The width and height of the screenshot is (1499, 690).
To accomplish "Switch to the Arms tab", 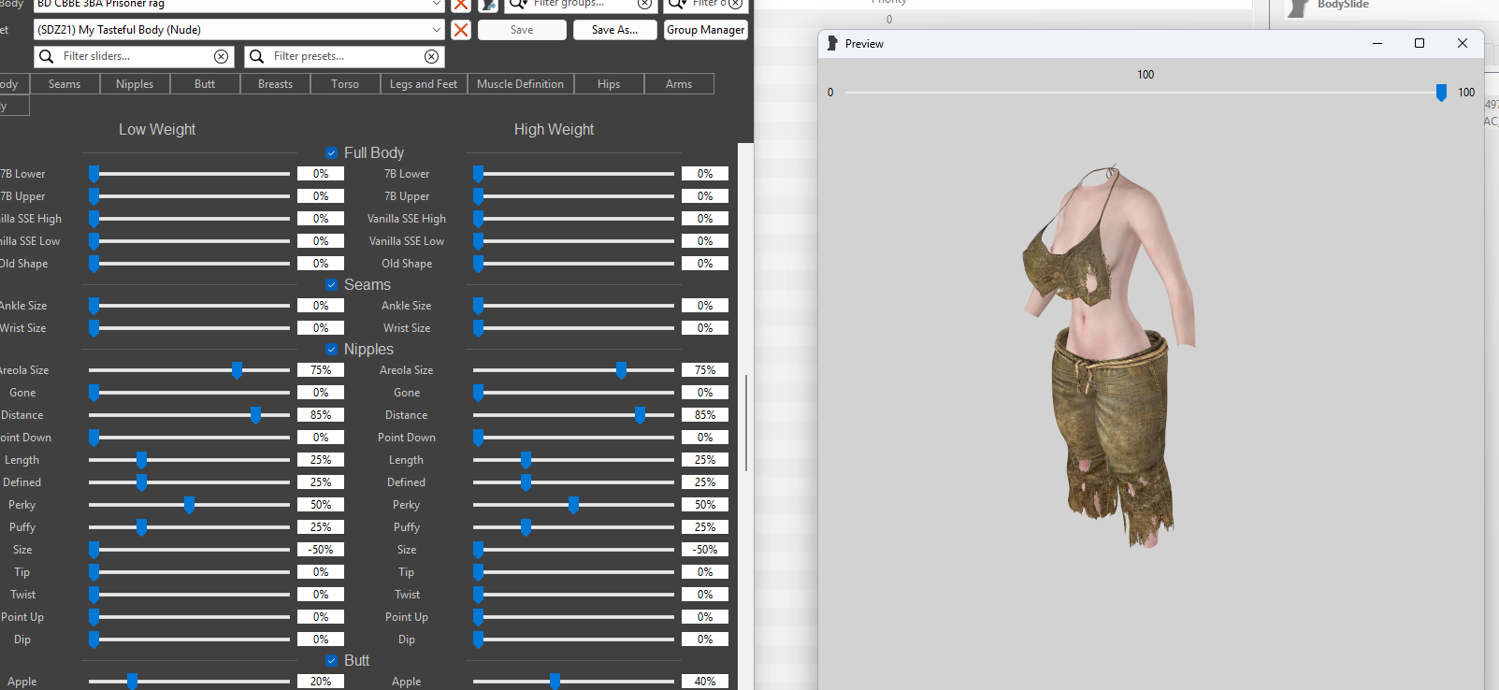I will (679, 84).
